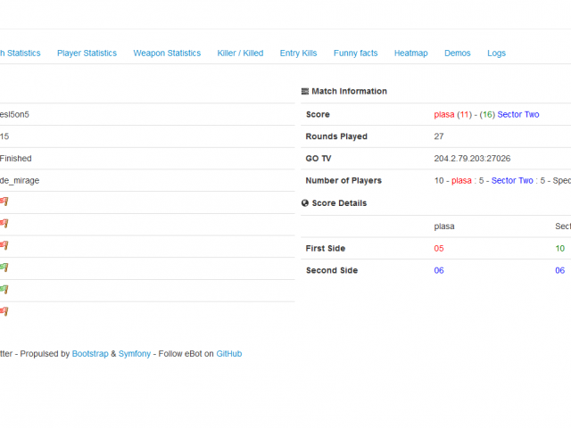Click the flag icon directly below de_mirage
The width and height of the screenshot is (571, 428).
tap(4, 202)
